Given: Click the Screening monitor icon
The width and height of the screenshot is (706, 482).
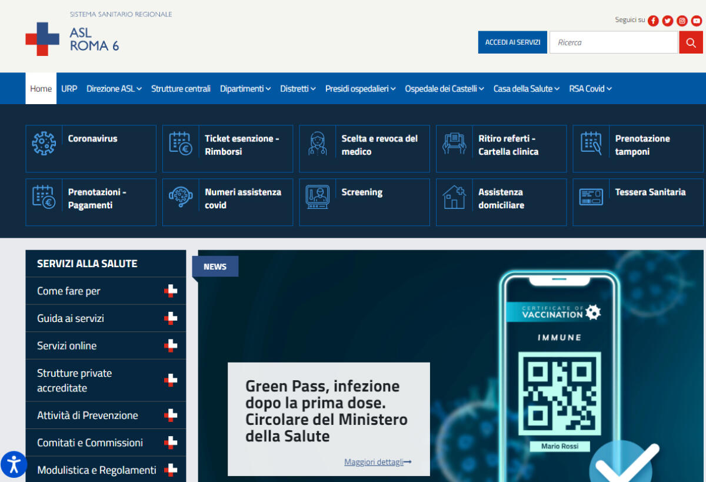Looking at the screenshot, I should point(317,197).
